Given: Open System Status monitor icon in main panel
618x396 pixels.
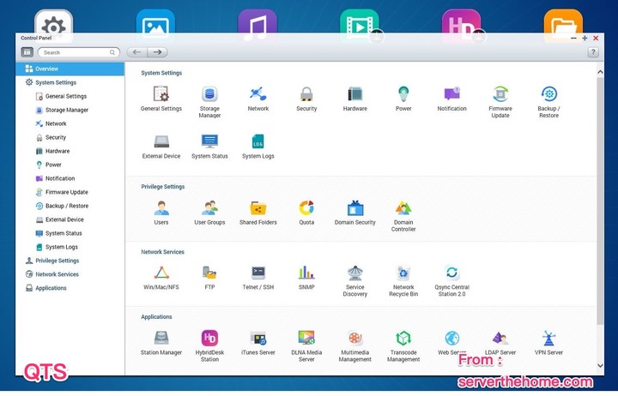Looking at the screenshot, I should 209,141.
